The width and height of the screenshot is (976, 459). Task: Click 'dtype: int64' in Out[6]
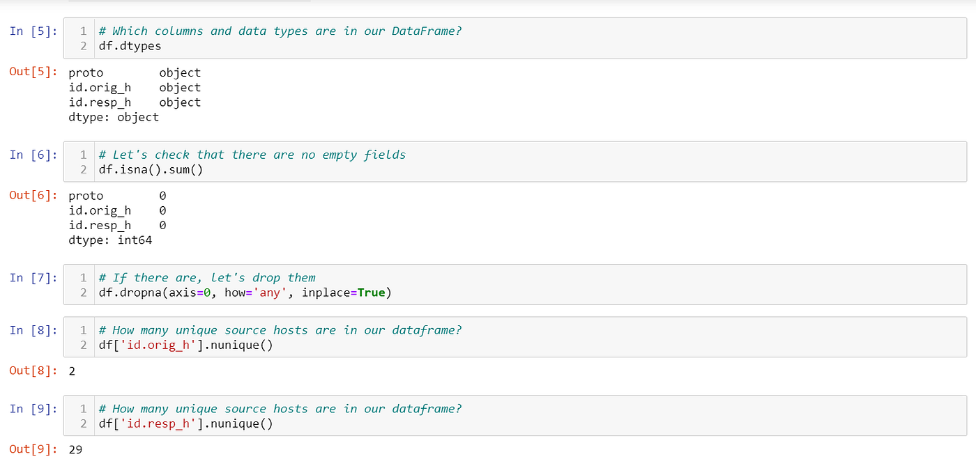pos(110,240)
